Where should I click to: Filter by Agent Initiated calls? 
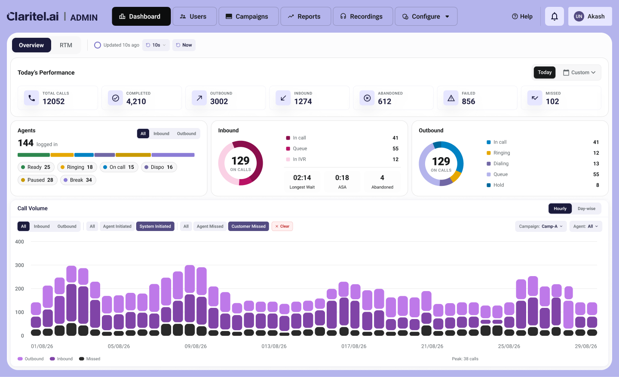point(117,226)
